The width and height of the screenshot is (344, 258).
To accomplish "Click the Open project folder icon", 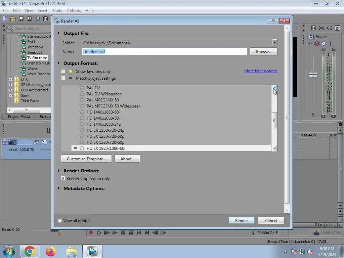I will 13,19.
